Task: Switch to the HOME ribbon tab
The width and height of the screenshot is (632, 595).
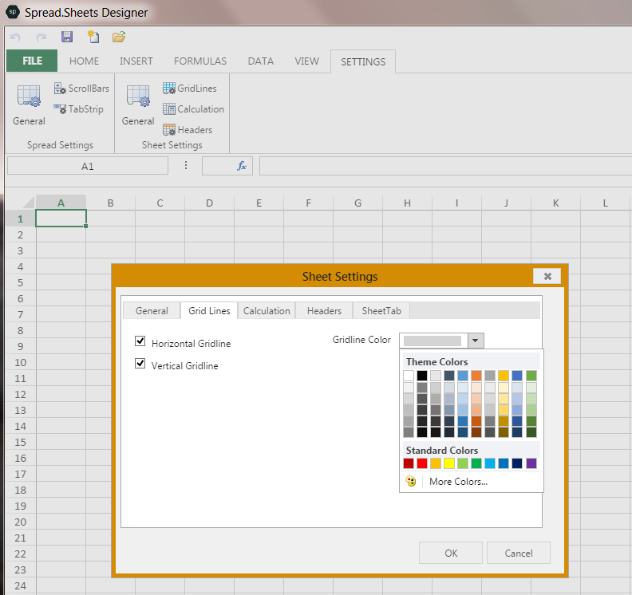Action: tap(84, 61)
